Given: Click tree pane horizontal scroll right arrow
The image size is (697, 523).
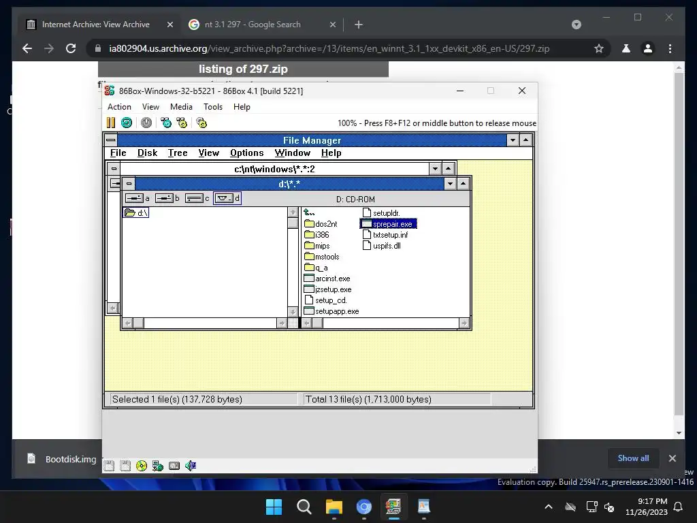Looking at the screenshot, I should [x=282, y=323].
